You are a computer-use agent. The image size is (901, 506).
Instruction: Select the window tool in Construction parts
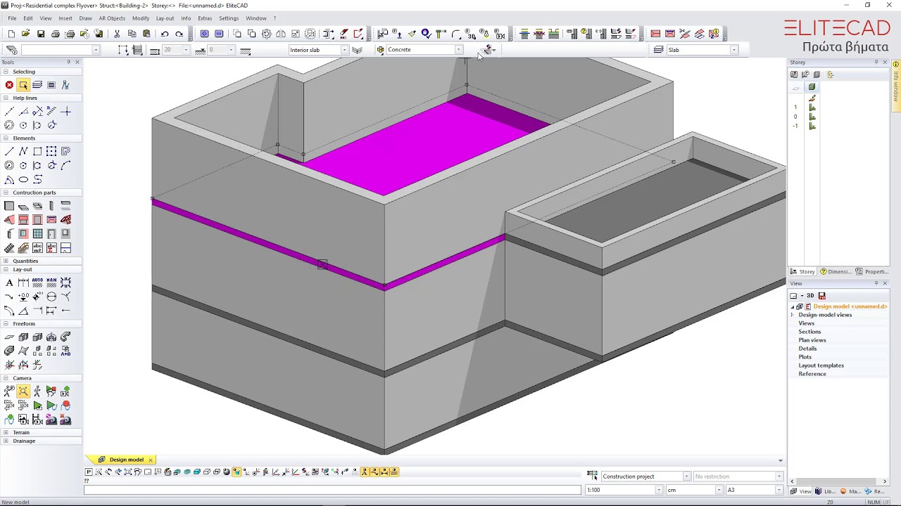[x=37, y=234]
